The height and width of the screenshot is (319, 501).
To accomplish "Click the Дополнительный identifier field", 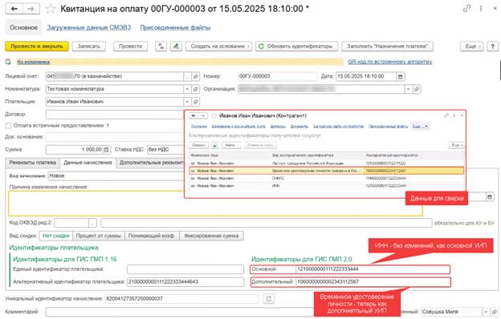I will tap(373, 282).
